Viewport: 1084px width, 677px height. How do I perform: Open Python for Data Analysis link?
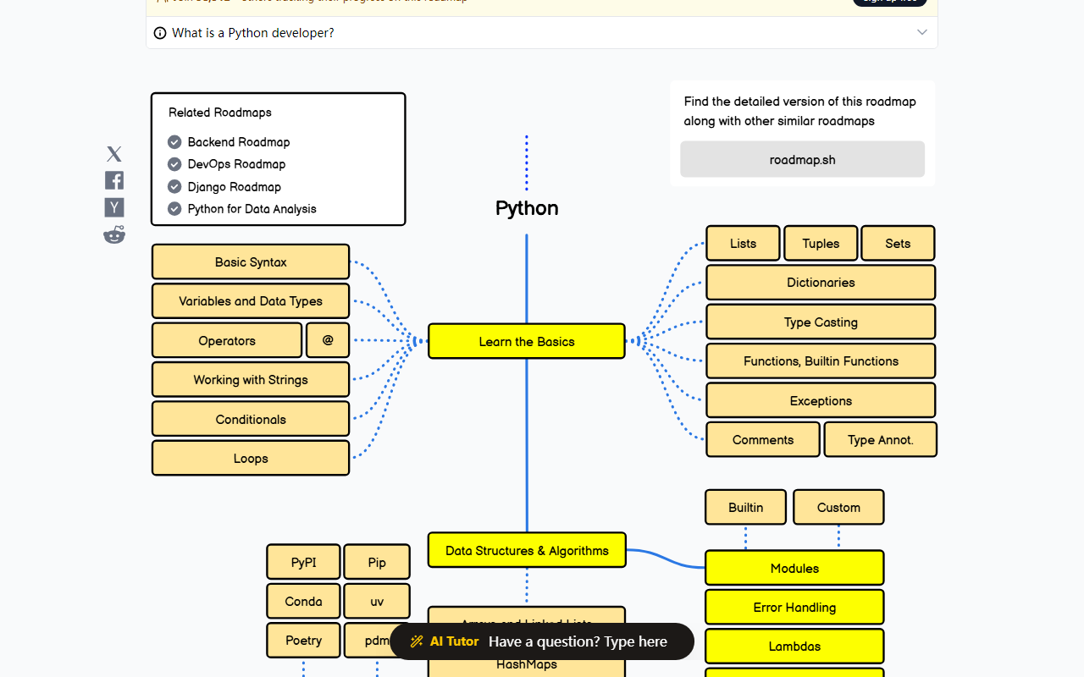click(x=252, y=209)
